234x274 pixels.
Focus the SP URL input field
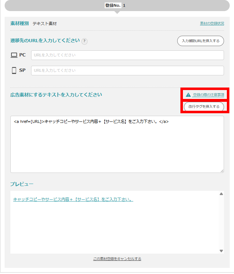click(127, 70)
